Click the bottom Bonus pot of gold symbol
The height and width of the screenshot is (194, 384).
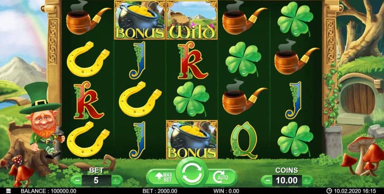(192, 140)
